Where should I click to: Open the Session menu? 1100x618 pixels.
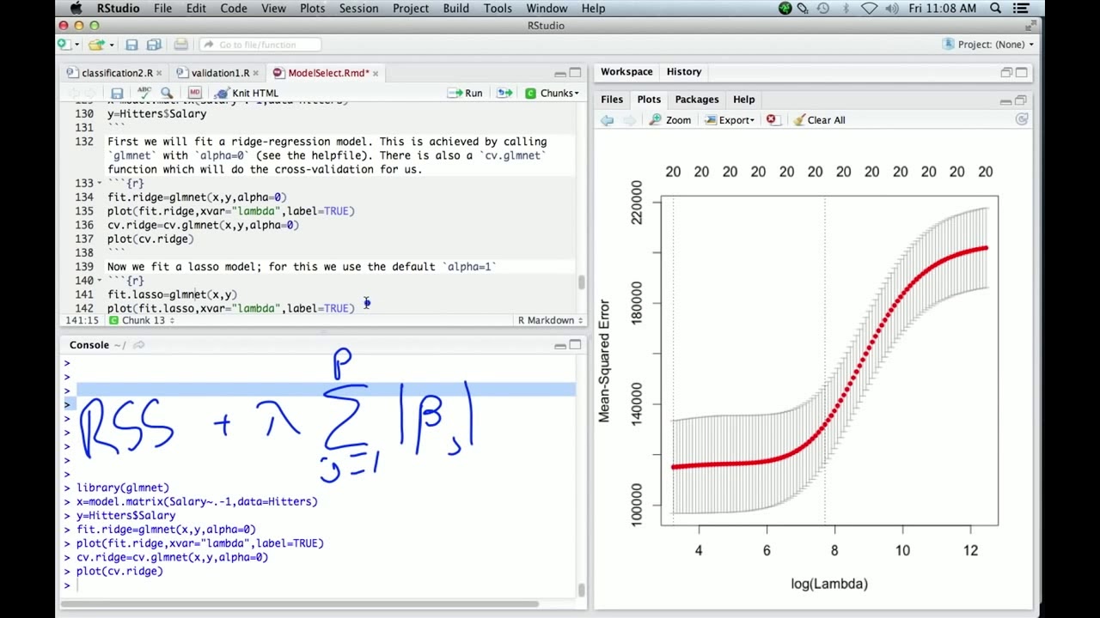pyautogui.click(x=358, y=9)
